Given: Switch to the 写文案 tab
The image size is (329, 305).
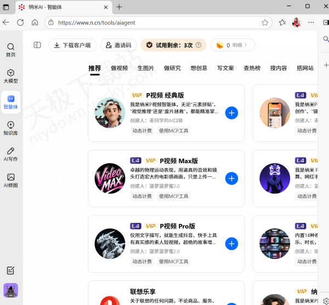Looking at the screenshot, I should tap(225, 68).
